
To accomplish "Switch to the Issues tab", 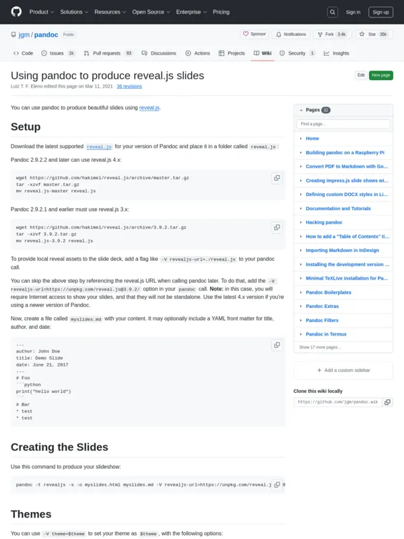I will click(x=57, y=53).
